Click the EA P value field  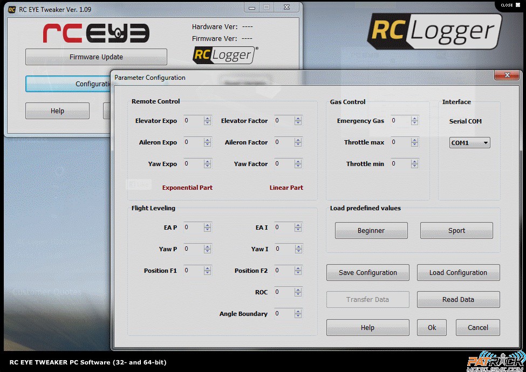(194, 227)
